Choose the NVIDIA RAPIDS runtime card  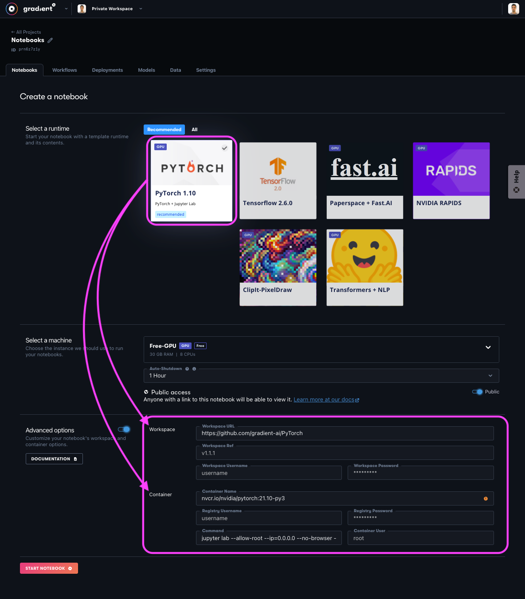click(x=451, y=181)
